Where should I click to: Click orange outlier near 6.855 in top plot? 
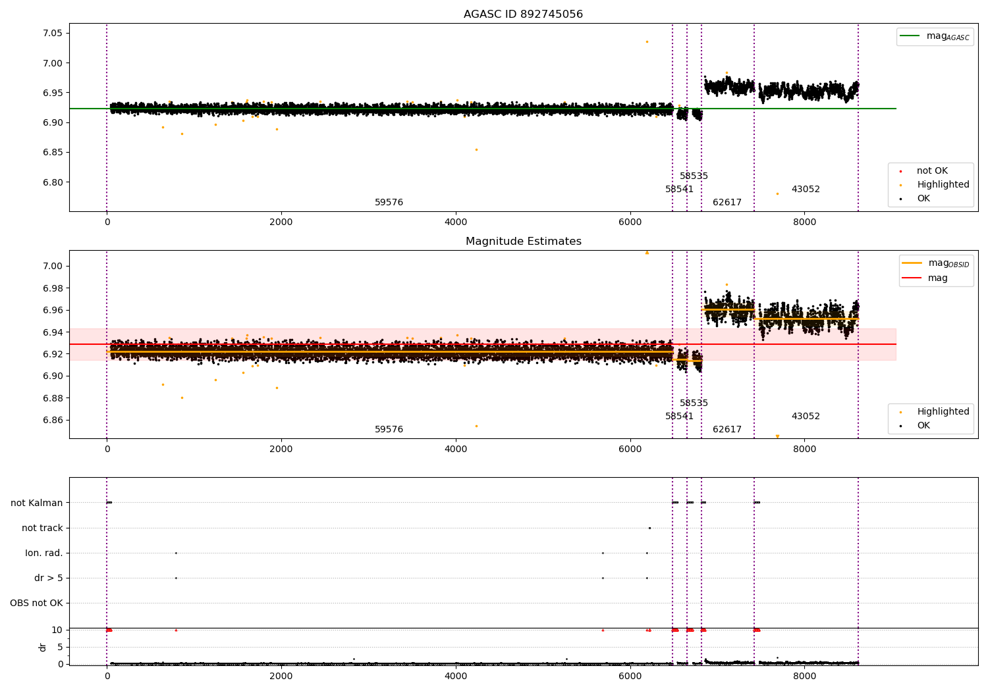pos(477,149)
